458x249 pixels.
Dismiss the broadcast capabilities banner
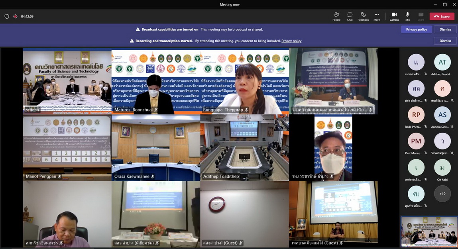pos(445,29)
